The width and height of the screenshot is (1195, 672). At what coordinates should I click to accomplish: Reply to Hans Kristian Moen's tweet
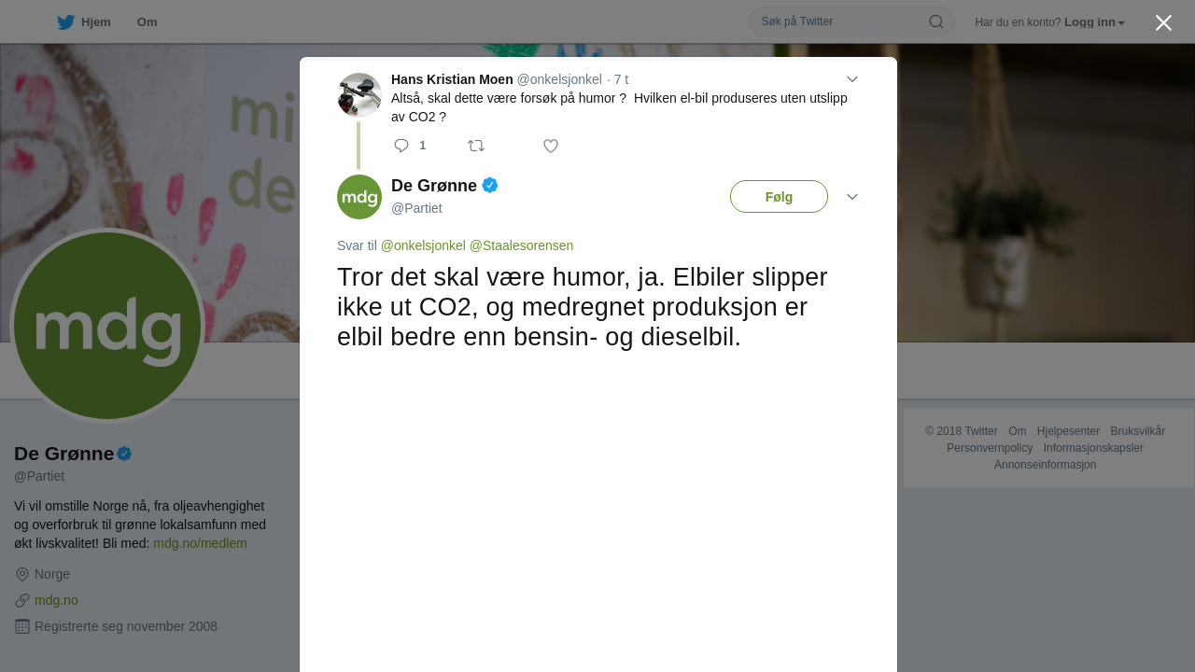[401, 146]
